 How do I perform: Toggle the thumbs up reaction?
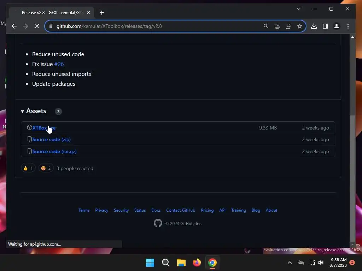point(28,168)
